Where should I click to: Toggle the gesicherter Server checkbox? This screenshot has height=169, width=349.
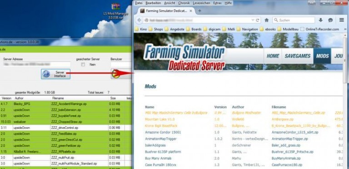pos(83,65)
